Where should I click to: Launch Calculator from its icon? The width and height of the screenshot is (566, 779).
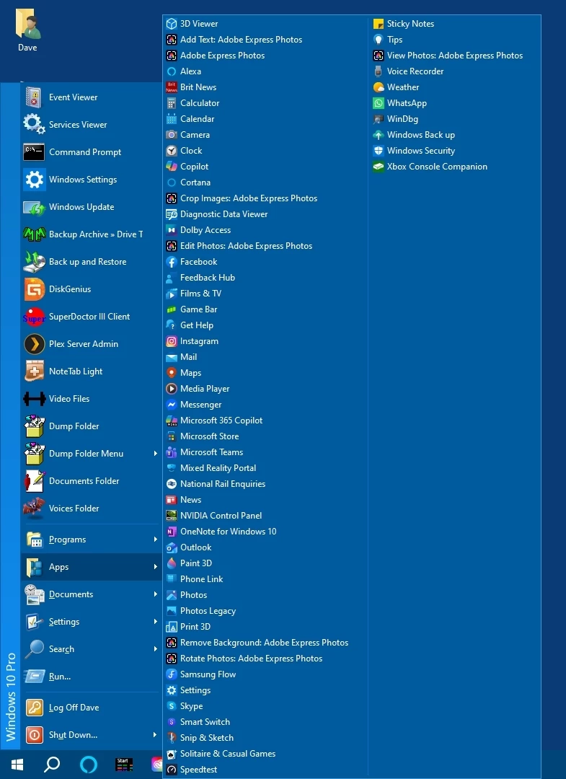coord(172,103)
